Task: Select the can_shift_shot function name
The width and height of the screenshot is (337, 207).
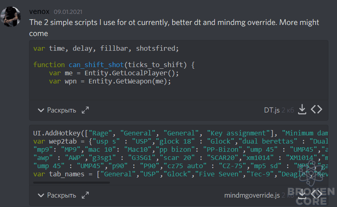Action: [x=96, y=65]
